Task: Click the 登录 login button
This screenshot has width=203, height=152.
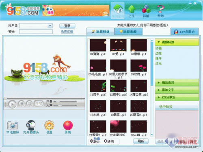Action: tap(67, 26)
